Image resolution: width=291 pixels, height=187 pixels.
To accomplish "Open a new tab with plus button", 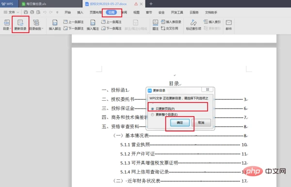I will 151,4.
